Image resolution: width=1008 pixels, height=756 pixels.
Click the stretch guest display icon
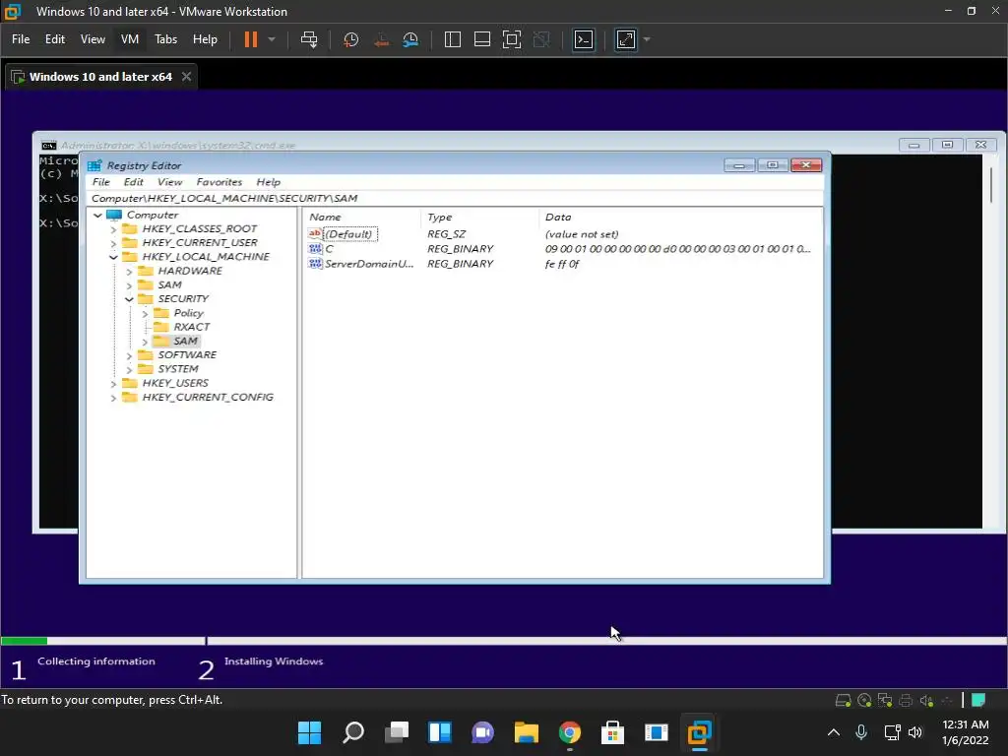[x=625, y=39]
